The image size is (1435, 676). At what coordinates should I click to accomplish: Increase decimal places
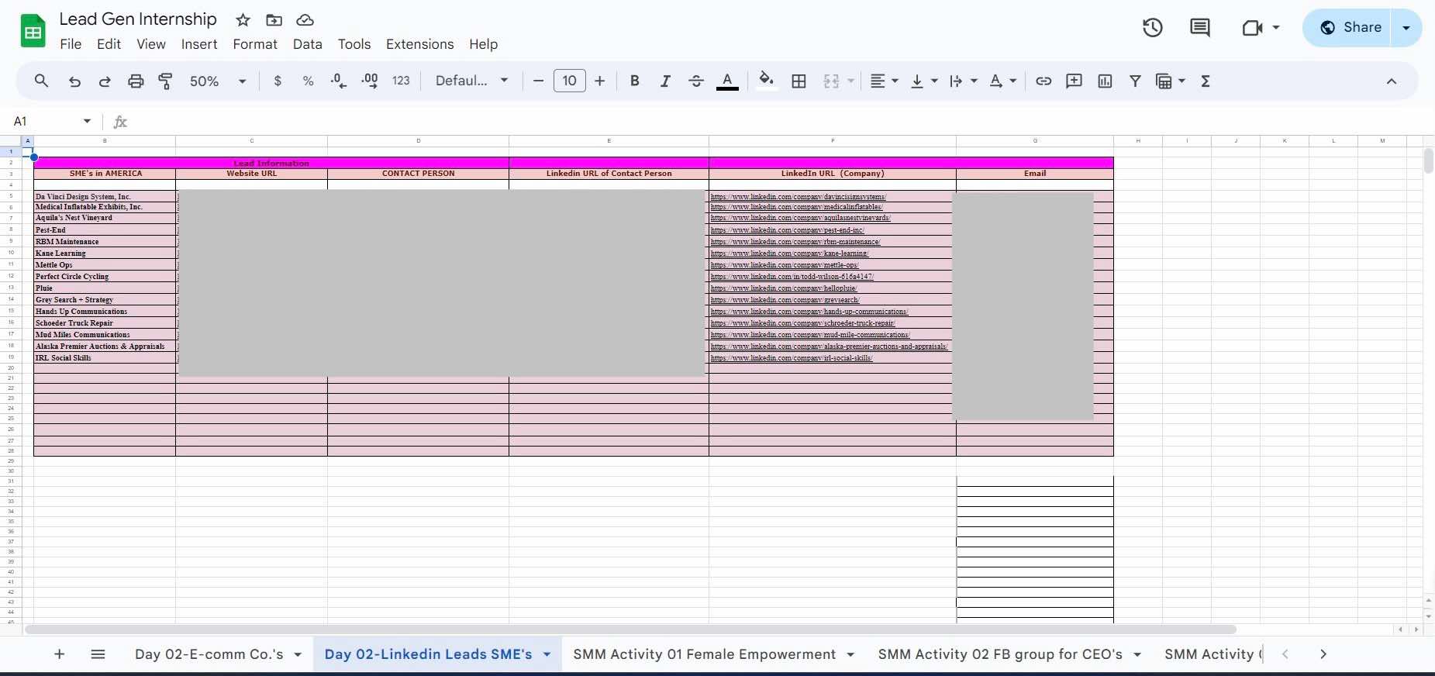tap(370, 81)
